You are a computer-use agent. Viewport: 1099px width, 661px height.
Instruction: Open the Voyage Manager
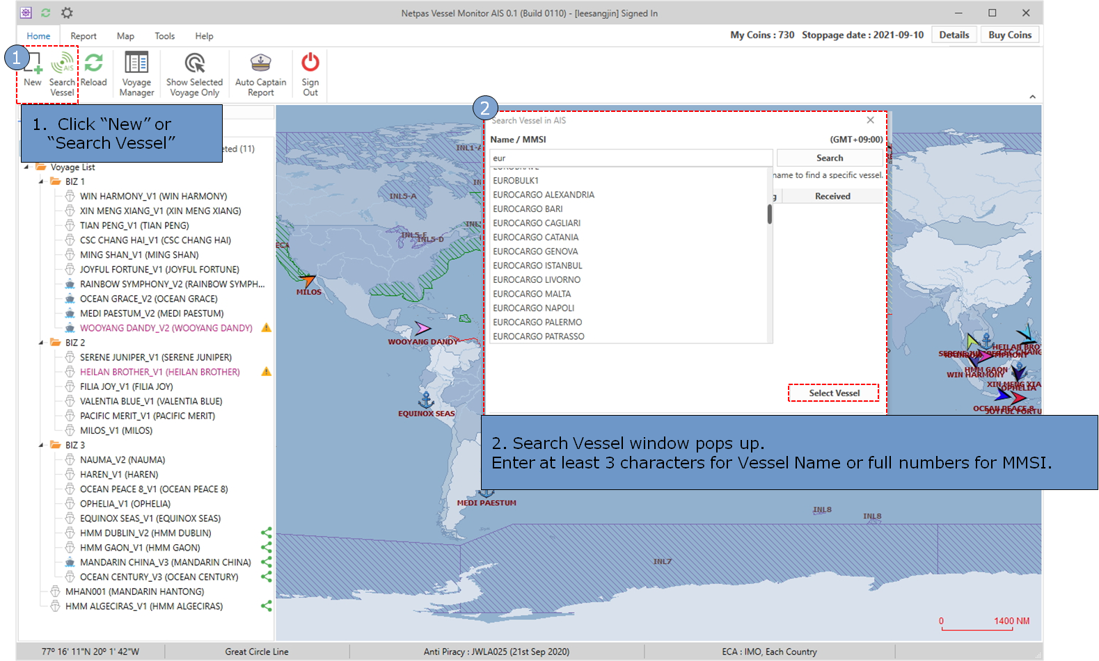pos(136,74)
